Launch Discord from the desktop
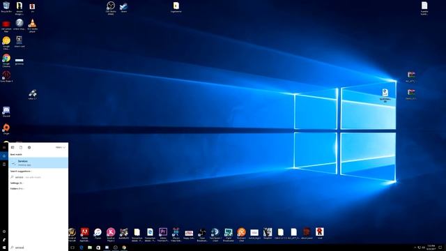This screenshot has width=446, height=251. coord(6,112)
